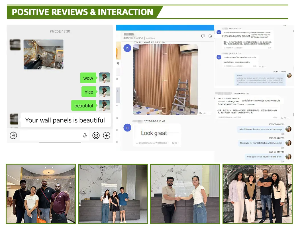Open the marble wall photo thumbnail
Screen dimensions: 302x227
(x=43, y=54)
